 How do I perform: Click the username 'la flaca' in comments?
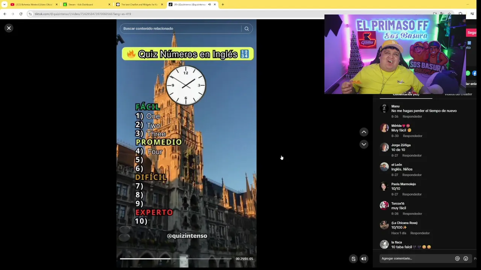(x=396, y=243)
